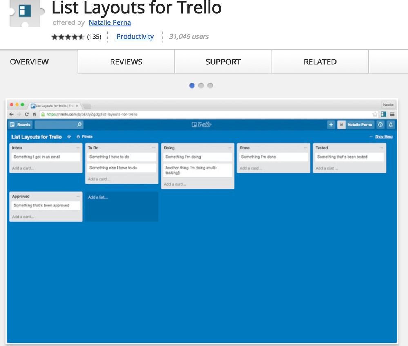The height and width of the screenshot is (346, 408).
Task: Open the Boards menu in Trello
Action: (x=20, y=125)
